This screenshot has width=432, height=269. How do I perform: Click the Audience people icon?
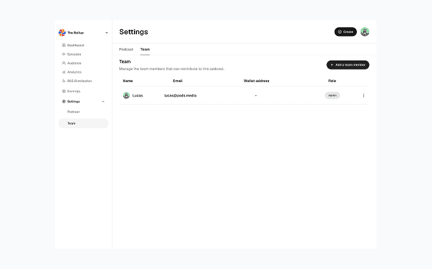tap(64, 63)
